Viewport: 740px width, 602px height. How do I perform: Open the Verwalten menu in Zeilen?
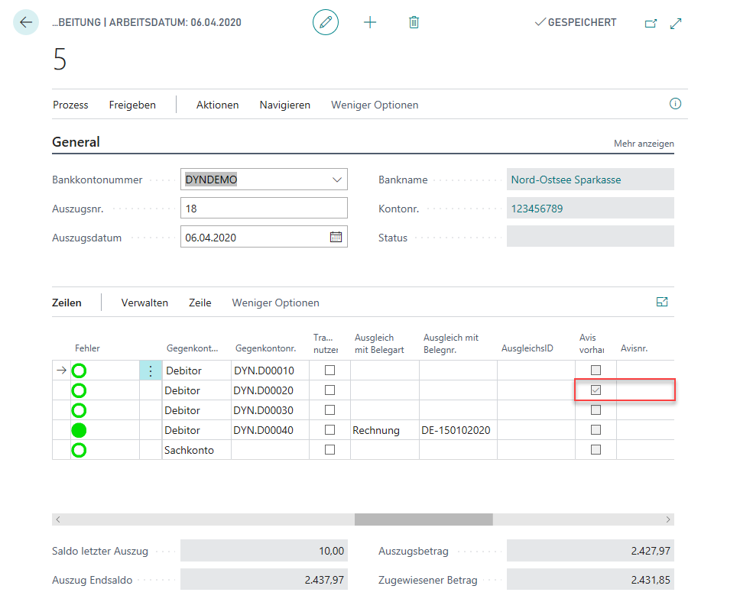[144, 303]
